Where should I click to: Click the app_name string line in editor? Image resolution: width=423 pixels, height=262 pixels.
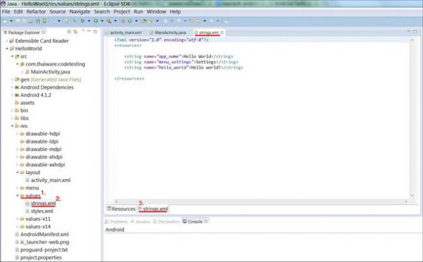178,57
